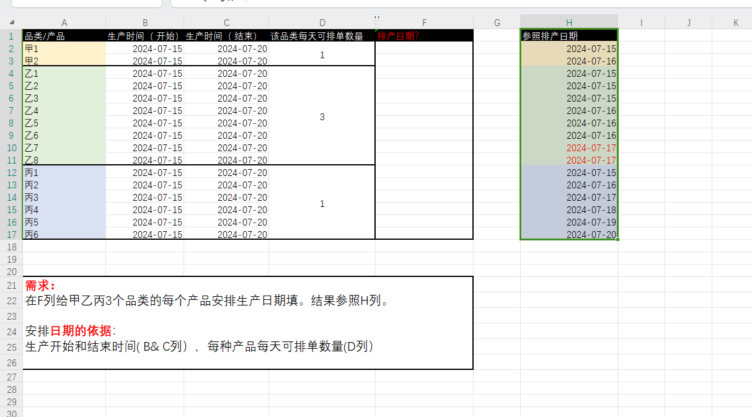
Task: Click the 安排日期的依据 line
Action: 70,331
